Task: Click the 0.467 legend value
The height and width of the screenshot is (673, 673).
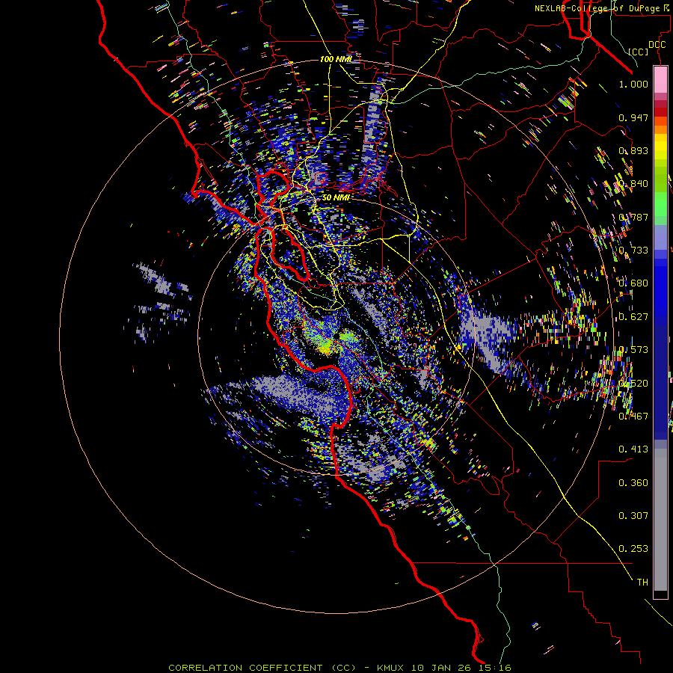Action: [x=633, y=417]
